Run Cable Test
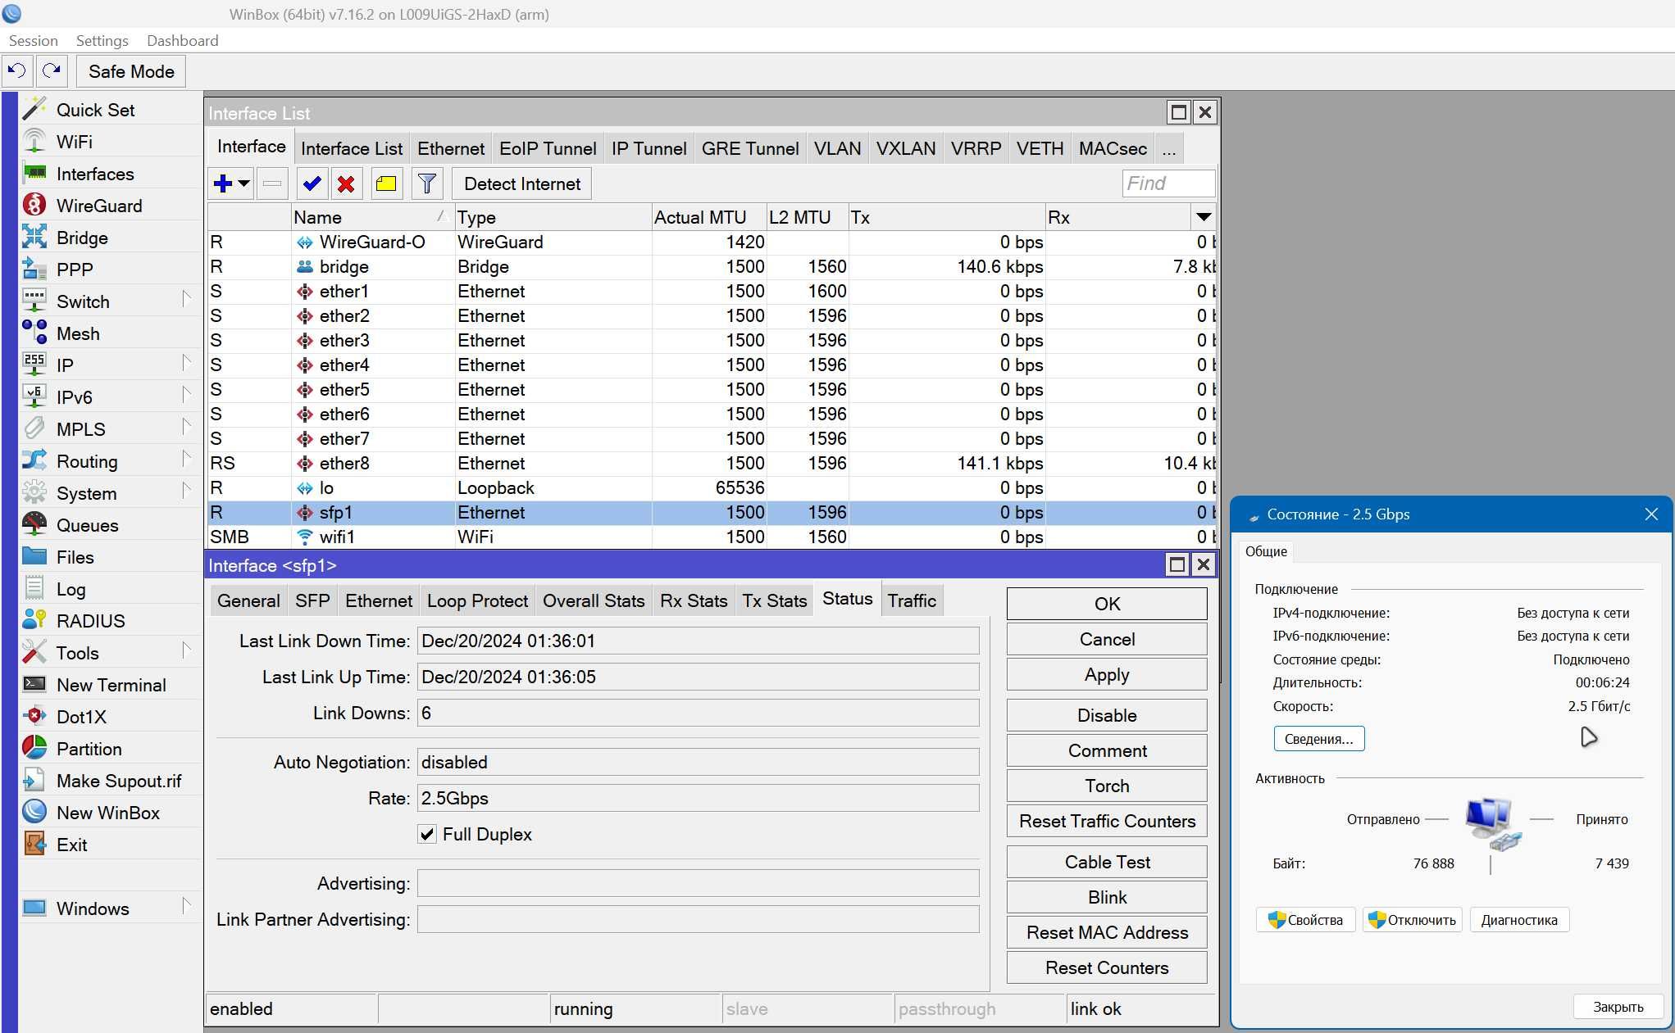The image size is (1675, 1033). 1107,862
